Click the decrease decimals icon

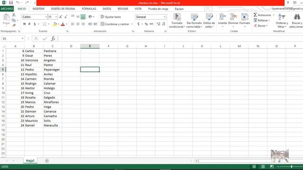click(164, 24)
